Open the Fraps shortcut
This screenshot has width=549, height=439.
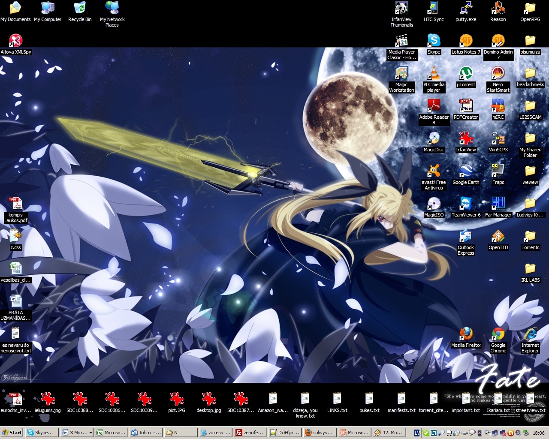click(x=498, y=174)
